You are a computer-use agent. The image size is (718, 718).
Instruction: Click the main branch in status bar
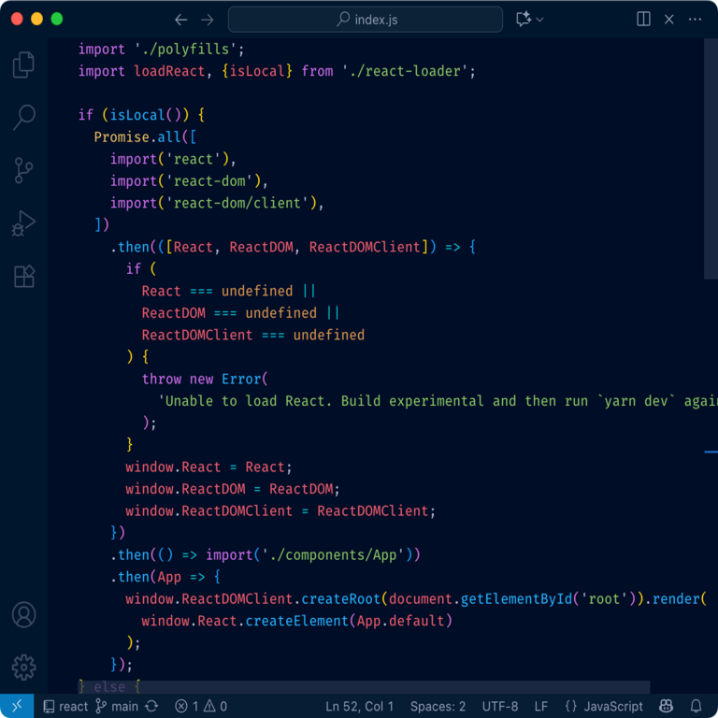(117, 707)
